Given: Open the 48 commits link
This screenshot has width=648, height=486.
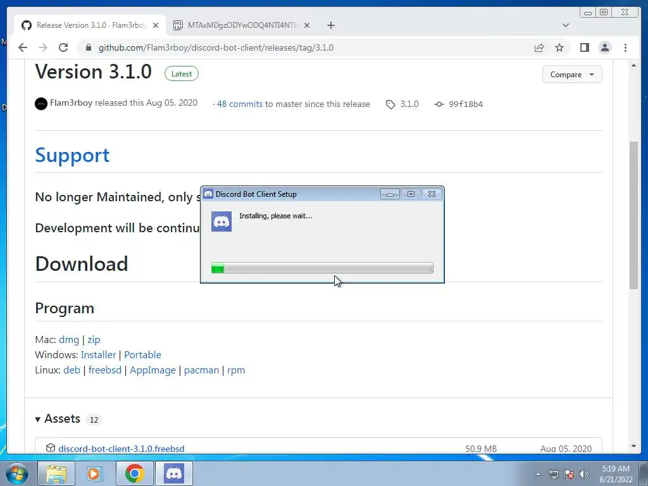Looking at the screenshot, I should 240,104.
